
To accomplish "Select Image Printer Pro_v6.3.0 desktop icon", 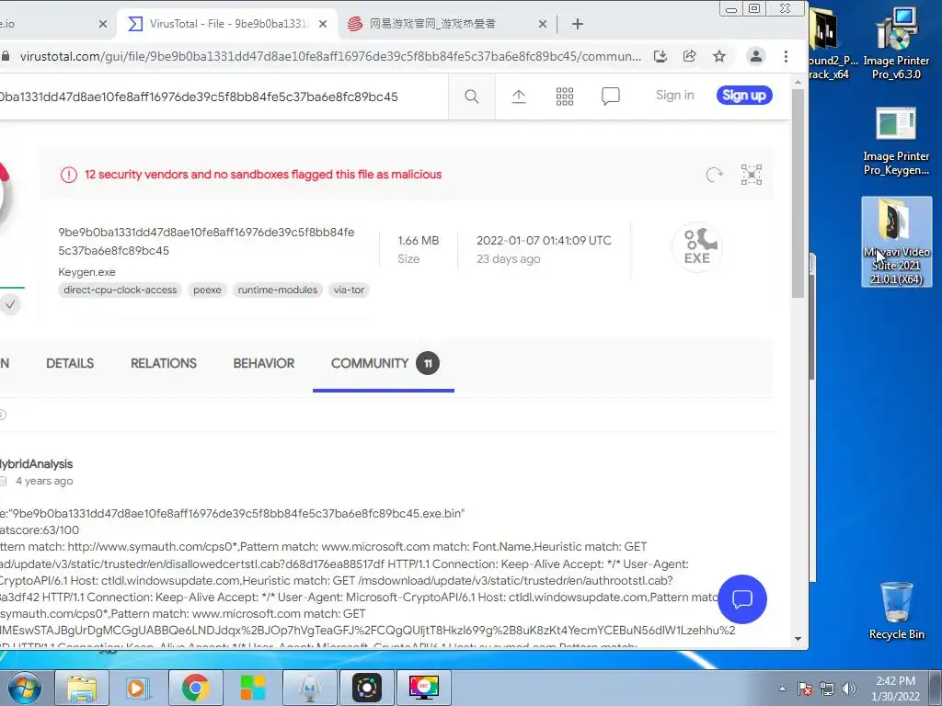I will tap(896, 43).
